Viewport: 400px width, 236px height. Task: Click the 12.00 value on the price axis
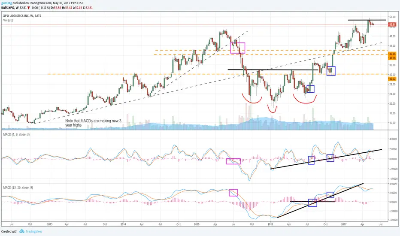pyautogui.click(x=392, y=123)
